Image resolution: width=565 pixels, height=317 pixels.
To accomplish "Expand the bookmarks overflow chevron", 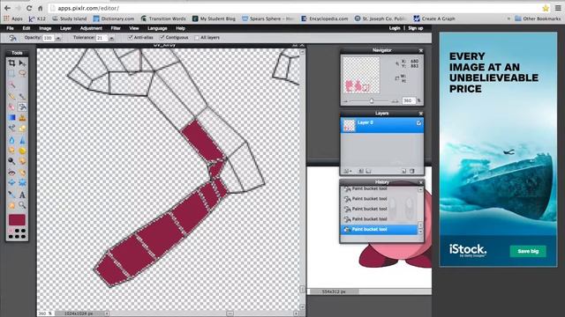I will [x=508, y=18].
